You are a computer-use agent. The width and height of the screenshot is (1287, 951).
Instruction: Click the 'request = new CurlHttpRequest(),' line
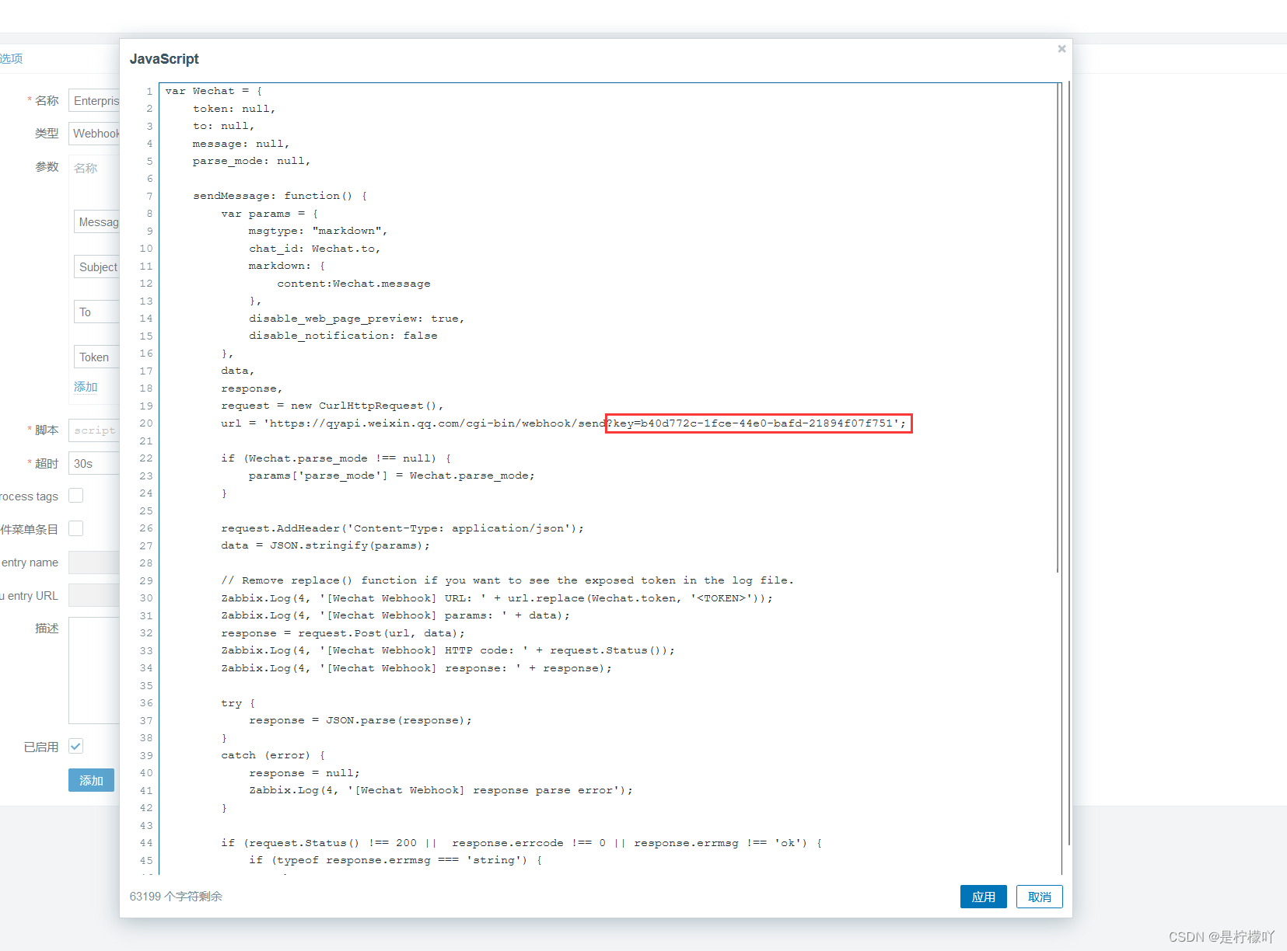(332, 406)
